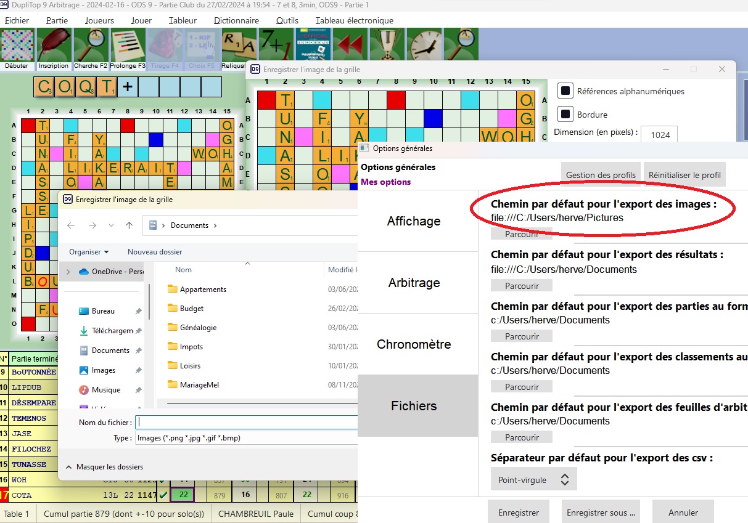748x523 pixels.
Task: Open the Dictionnaire menu
Action: (x=236, y=20)
